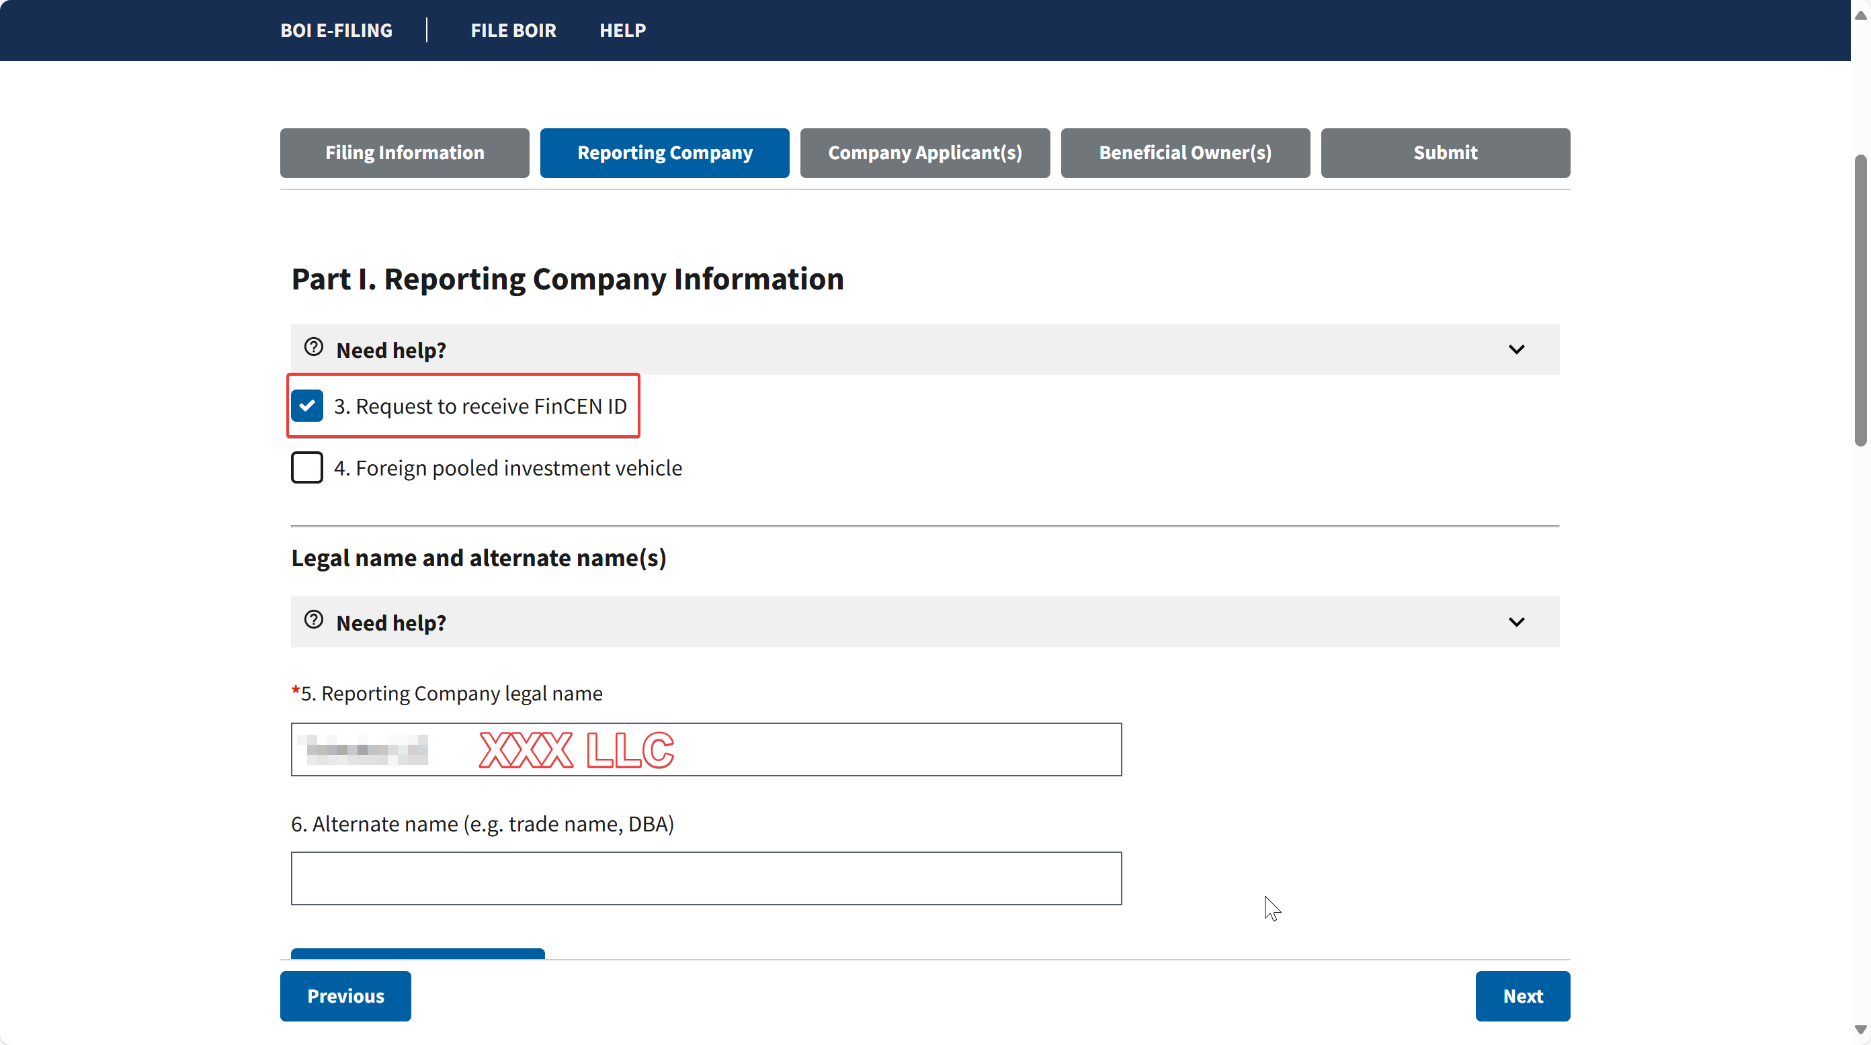1871x1045 pixels.
Task: Focus the Reporting Company legal name field
Action: pos(707,749)
